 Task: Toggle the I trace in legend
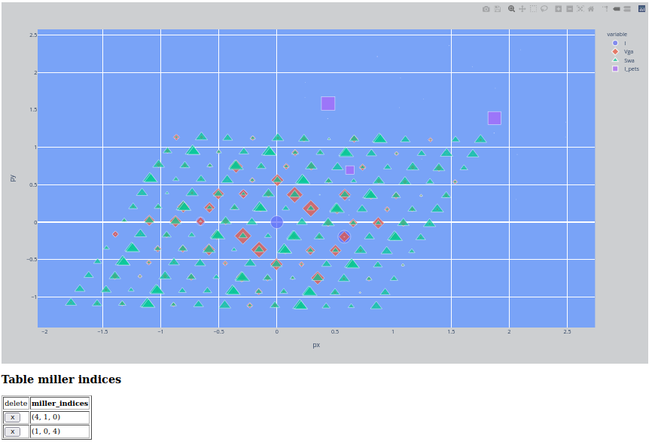(x=620, y=43)
